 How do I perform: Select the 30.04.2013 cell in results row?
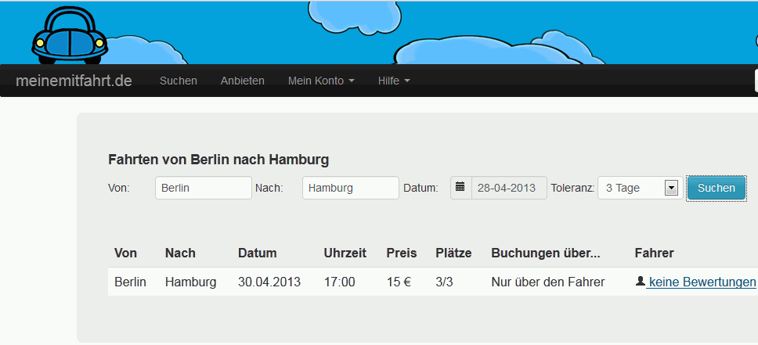point(269,282)
